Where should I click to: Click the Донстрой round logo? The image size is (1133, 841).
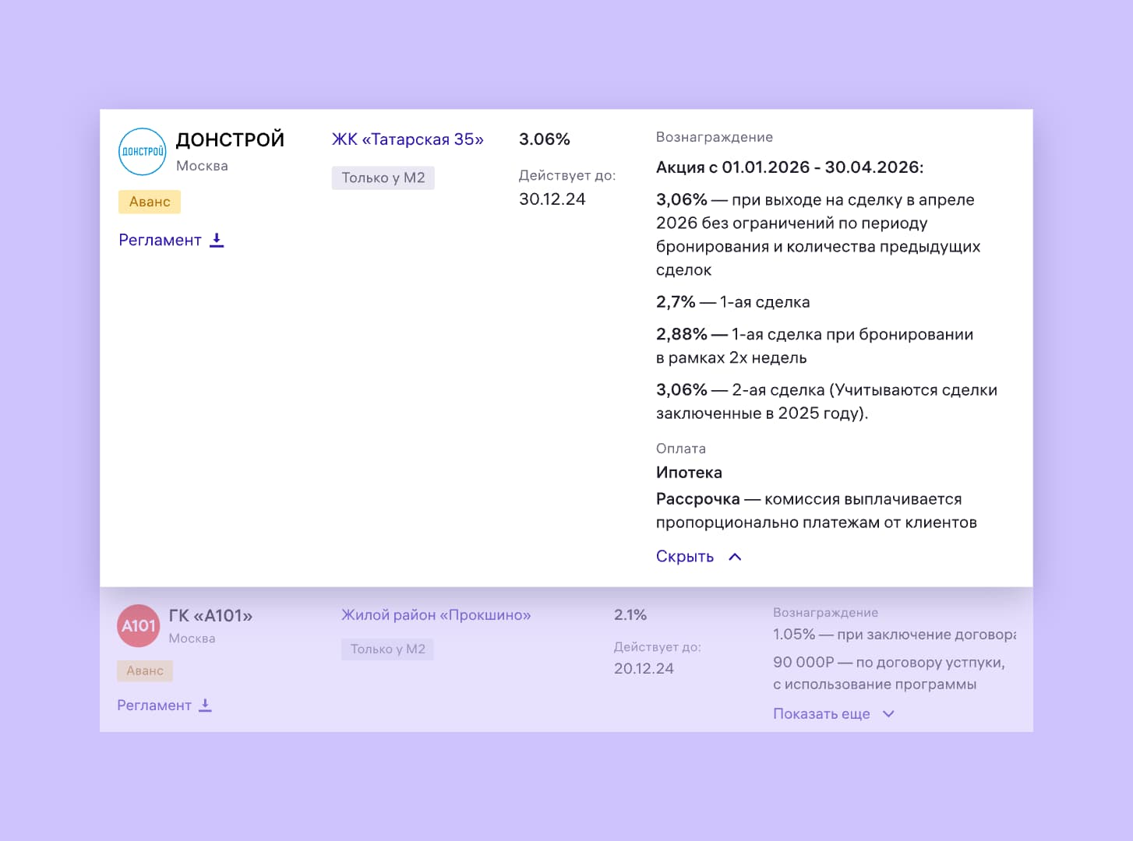(143, 152)
